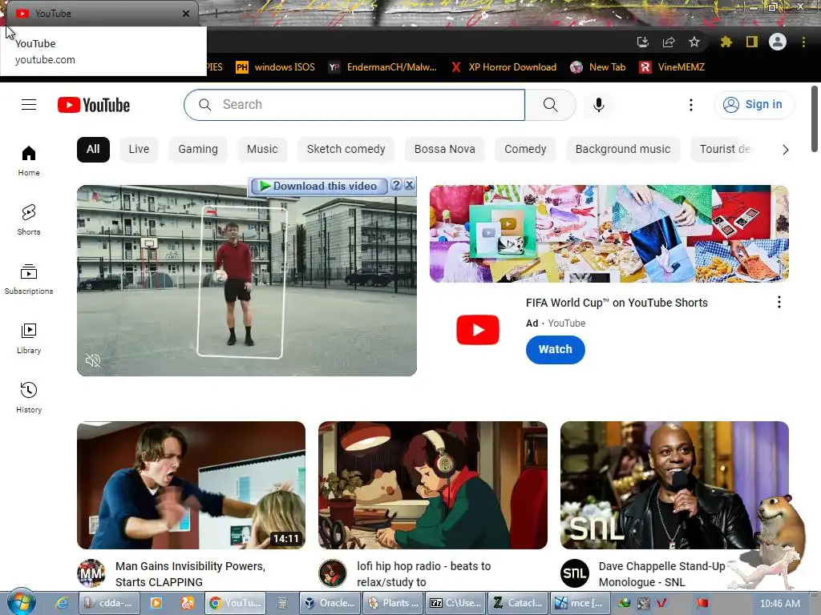The width and height of the screenshot is (821, 615).
Task: Open Subscriptions from the sidebar
Action: pyautogui.click(x=29, y=279)
